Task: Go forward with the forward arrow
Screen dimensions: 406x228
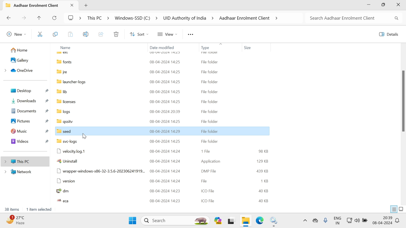Action: coord(24,18)
